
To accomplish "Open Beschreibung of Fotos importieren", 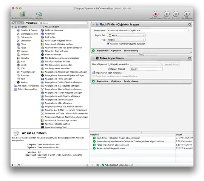I will click(131, 81).
